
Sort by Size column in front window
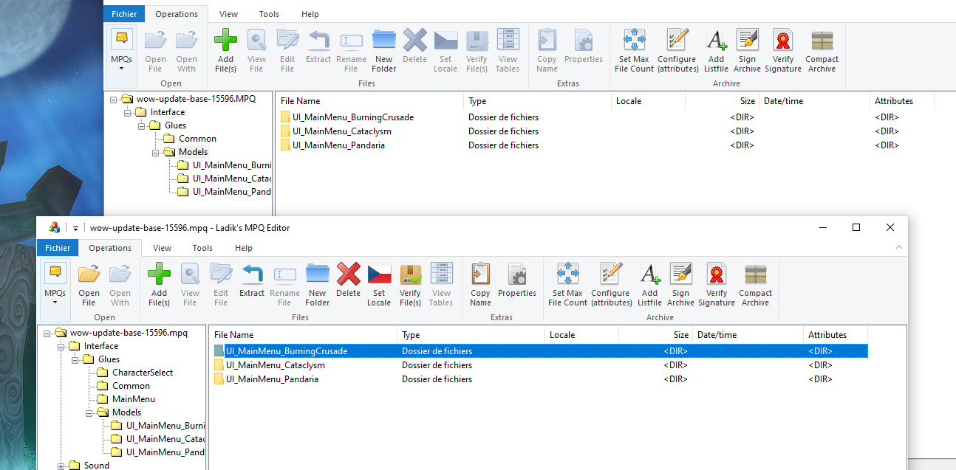pos(656,335)
